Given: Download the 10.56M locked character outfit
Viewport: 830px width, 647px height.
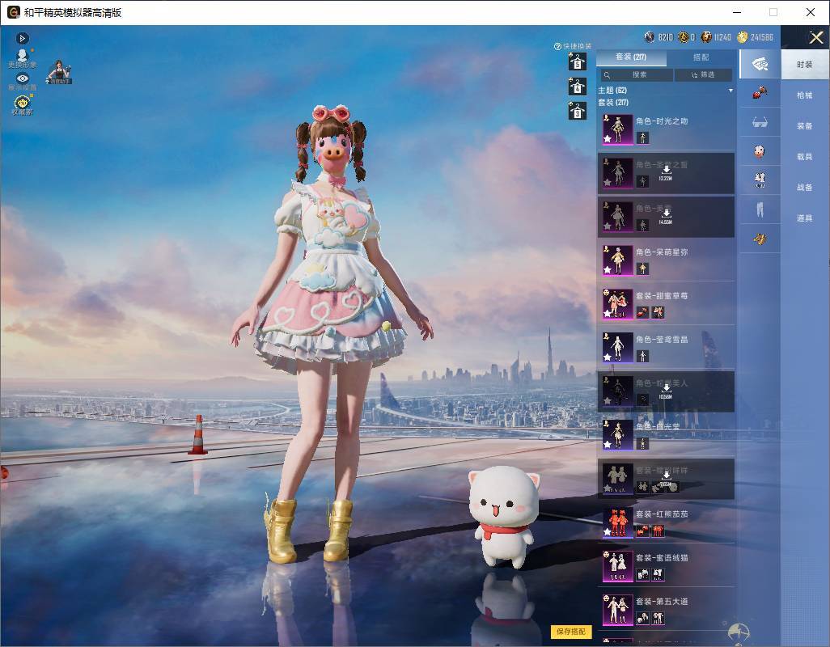Looking at the screenshot, I should click(666, 390).
